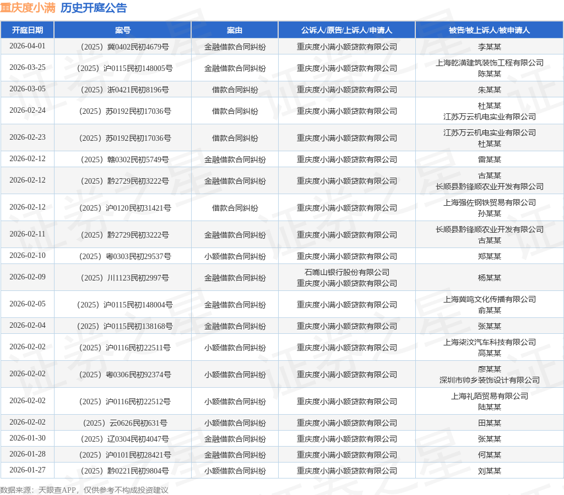
Task: Select case number (2025)沪0101民初28421号
Action: [x=124, y=455]
